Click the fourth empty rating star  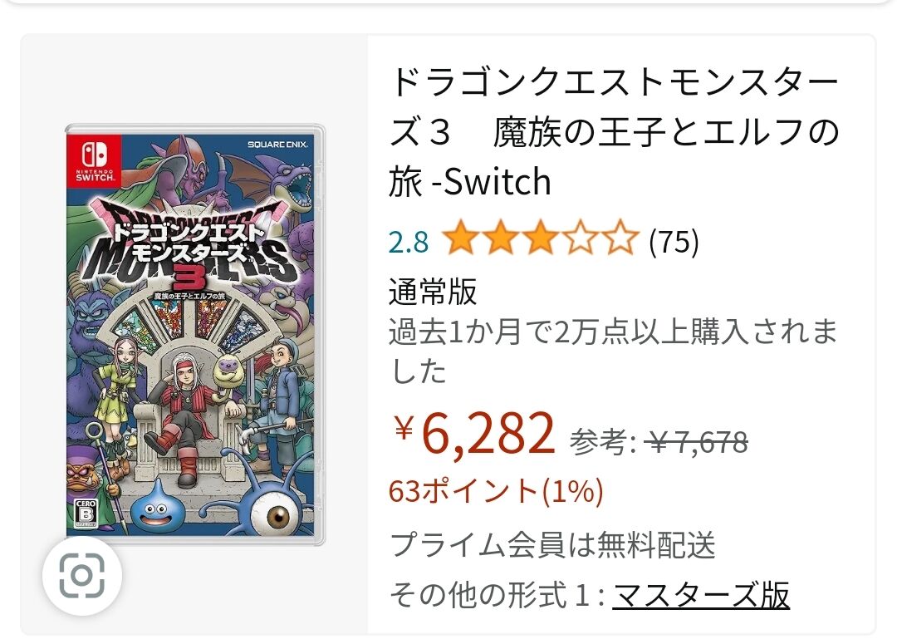pyautogui.click(x=581, y=238)
